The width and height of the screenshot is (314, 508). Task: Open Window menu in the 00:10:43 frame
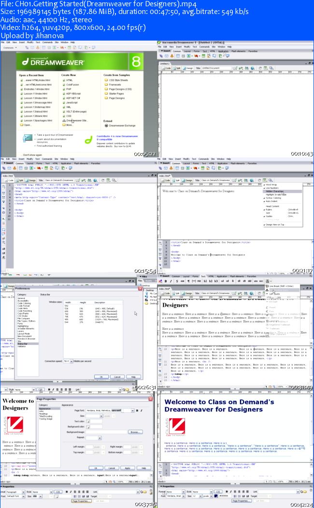(x=222, y=47)
